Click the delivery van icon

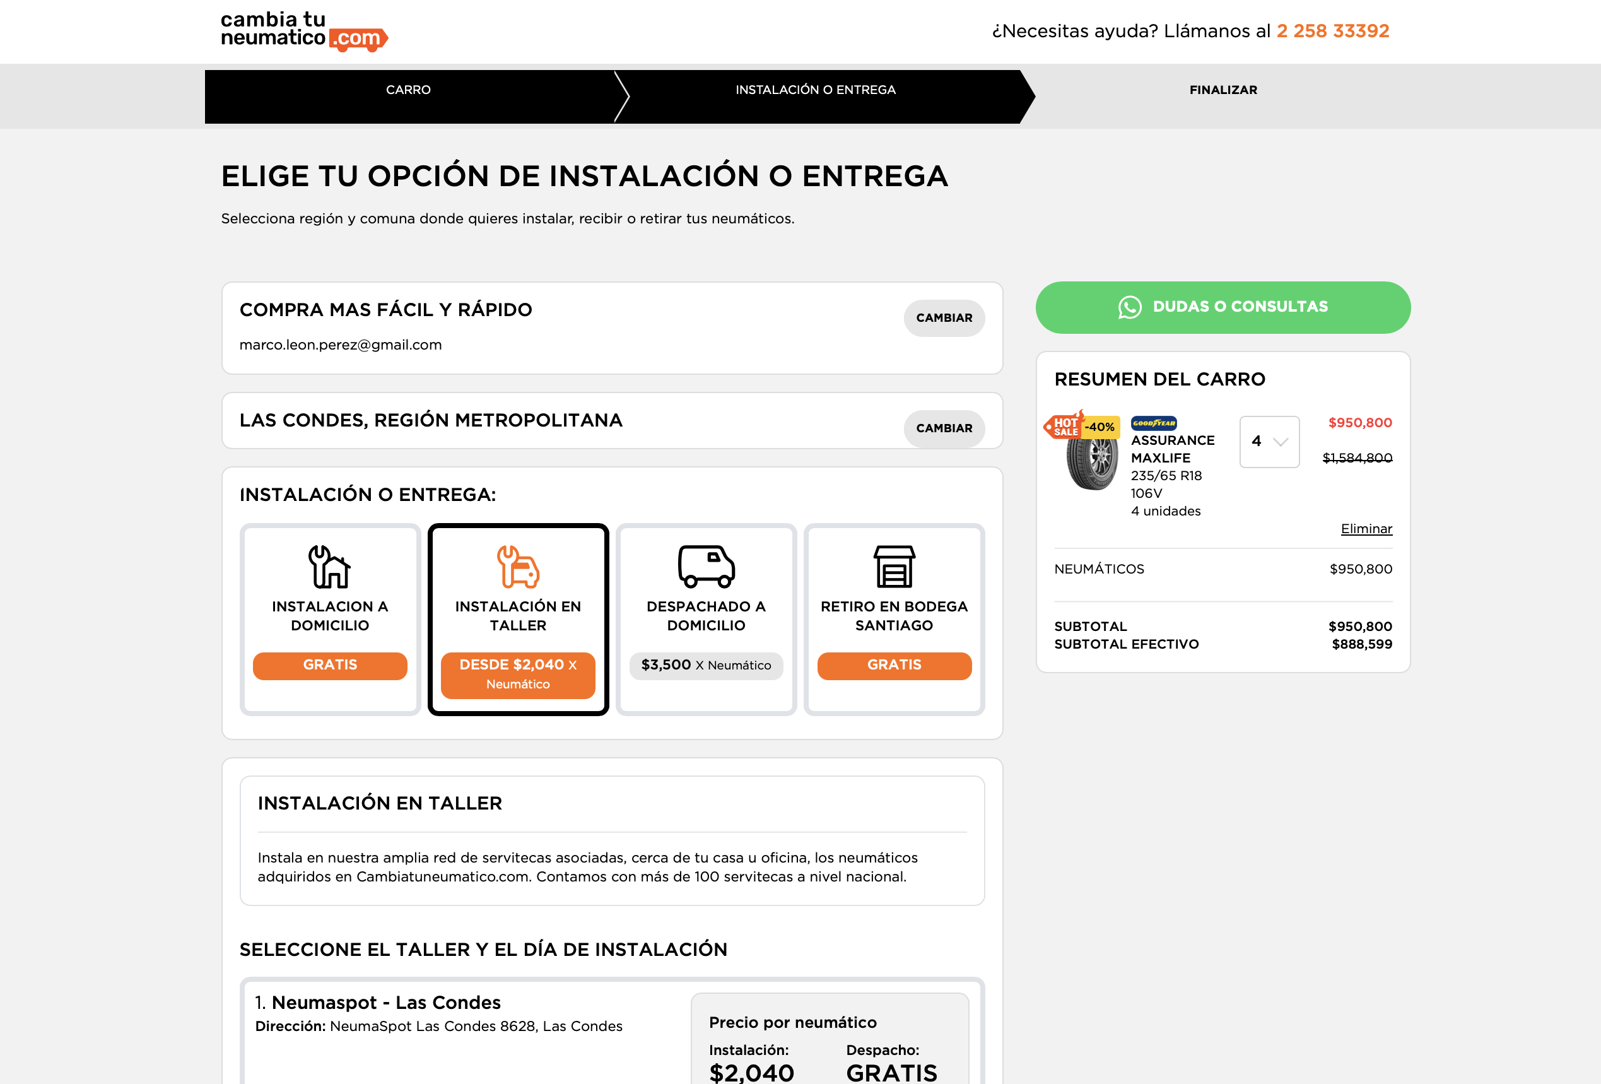706,567
